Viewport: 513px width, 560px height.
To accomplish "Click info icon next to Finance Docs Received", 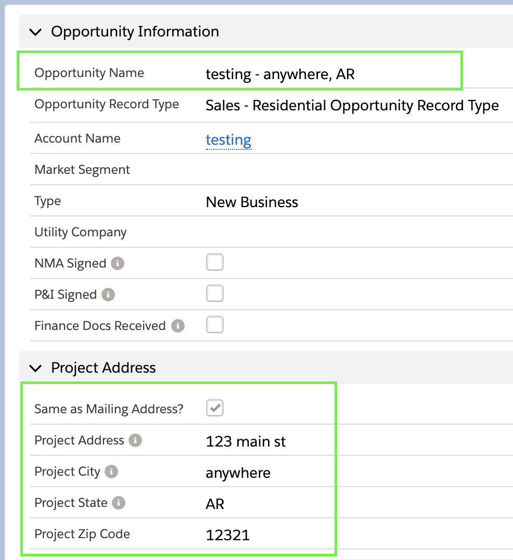I will [178, 326].
